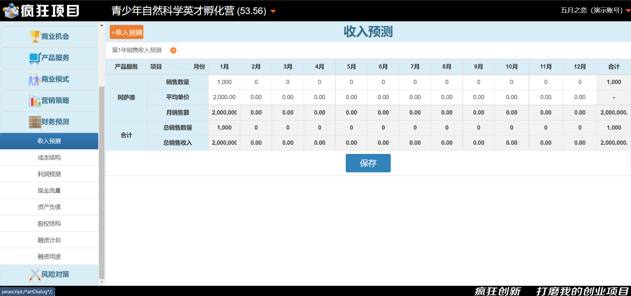Viewport: 631px width, 296px height.
Task: Click the orange +收入预测 button
Action: point(127,32)
